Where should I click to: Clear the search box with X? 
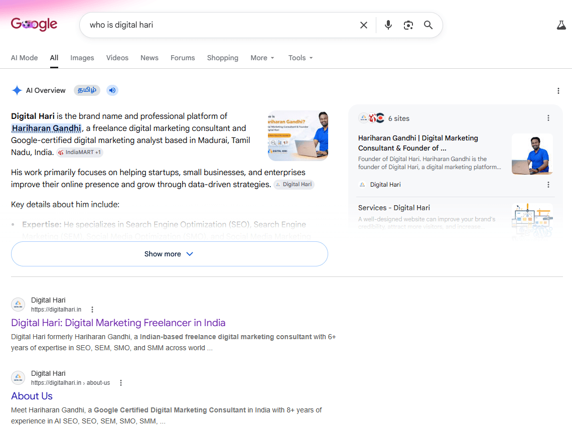coord(364,25)
